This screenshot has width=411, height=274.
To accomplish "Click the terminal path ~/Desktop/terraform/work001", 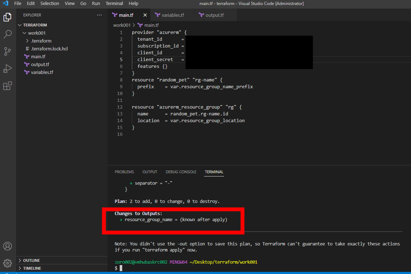I will point(224,262).
